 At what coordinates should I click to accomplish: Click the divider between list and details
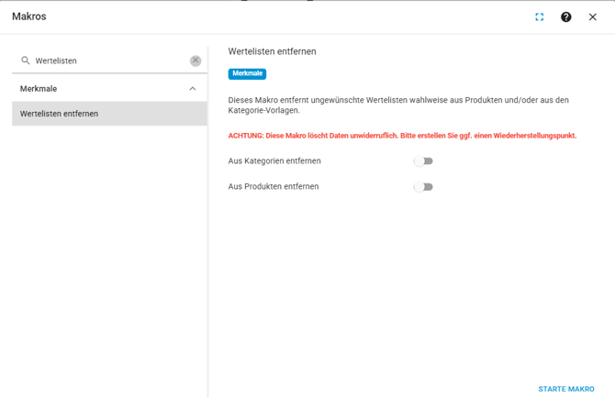(x=208, y=220)
